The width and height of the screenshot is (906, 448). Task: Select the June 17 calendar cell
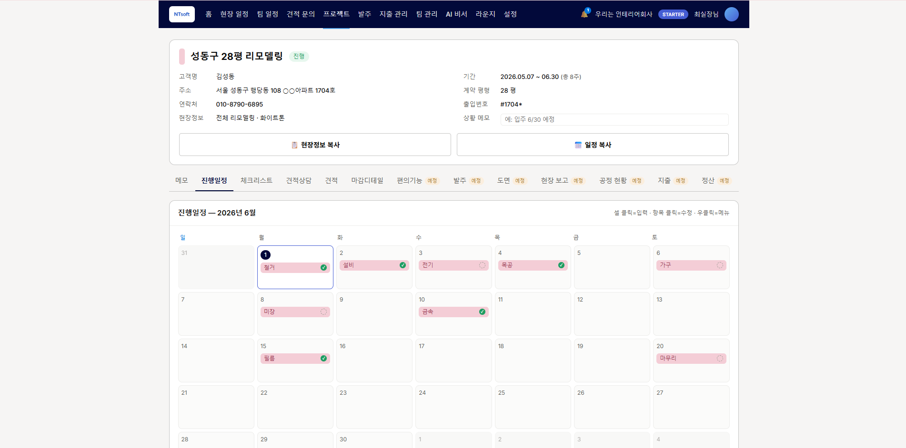(x=453, y=360)
